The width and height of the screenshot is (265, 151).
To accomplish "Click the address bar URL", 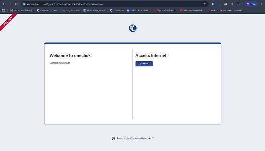I will coord(65,4).
